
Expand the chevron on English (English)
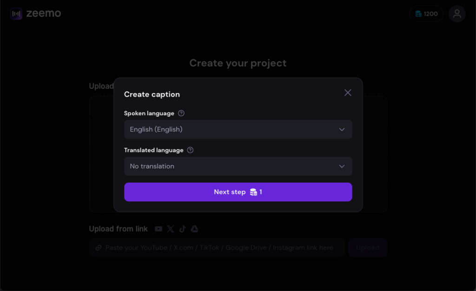pos(342,129)
